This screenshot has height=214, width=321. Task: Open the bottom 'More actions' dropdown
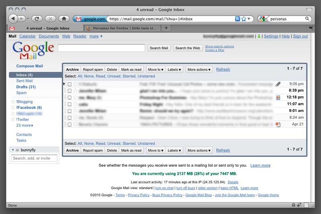[x=199, y=150]
